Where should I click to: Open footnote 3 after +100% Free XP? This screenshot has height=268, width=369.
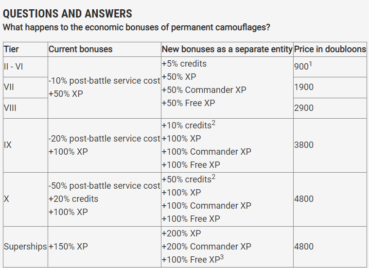tap(222, 257)
